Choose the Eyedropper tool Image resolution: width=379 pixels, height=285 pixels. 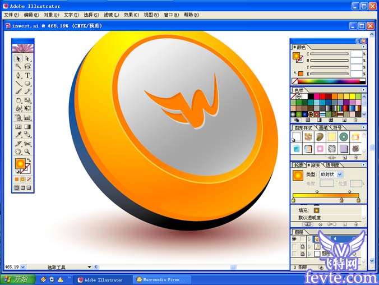pos(18,135)
